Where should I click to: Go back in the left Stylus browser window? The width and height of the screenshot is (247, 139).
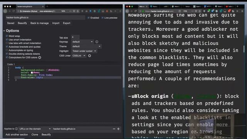[x=5, y=11]
